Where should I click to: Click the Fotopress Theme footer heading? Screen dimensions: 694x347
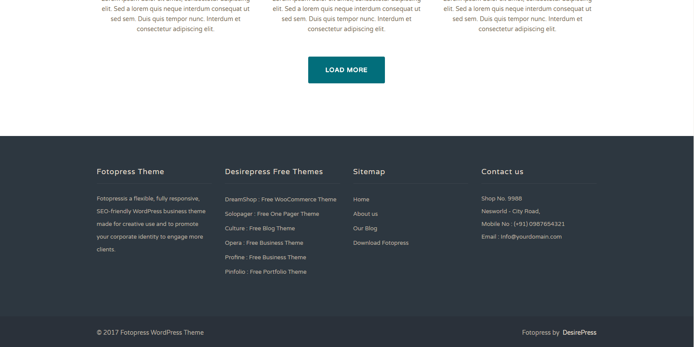click(x=130, y=172)
